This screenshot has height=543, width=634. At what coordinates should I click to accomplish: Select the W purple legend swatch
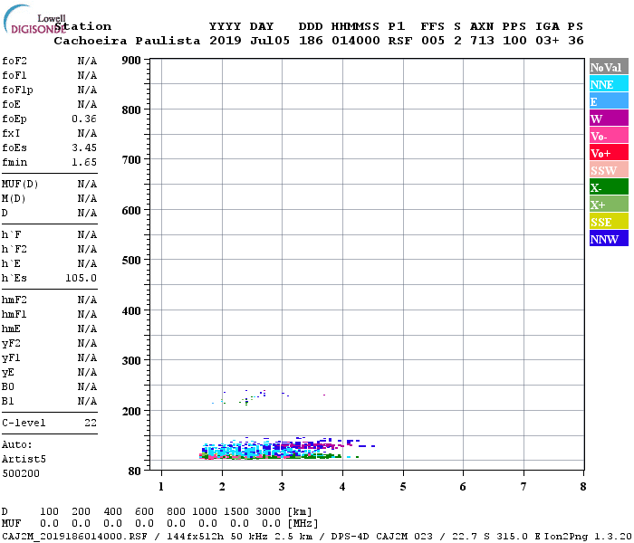tap(609, 118)
